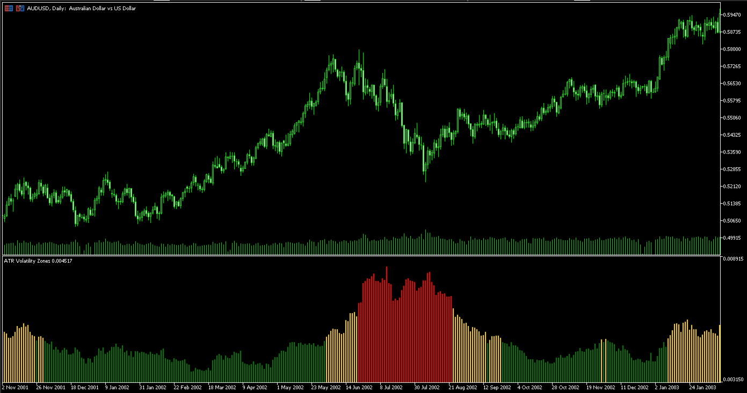Click the 12 Sep 2002 date label
Image resolution: width=747 pixels, height=393 pixels.
[497, 387]
